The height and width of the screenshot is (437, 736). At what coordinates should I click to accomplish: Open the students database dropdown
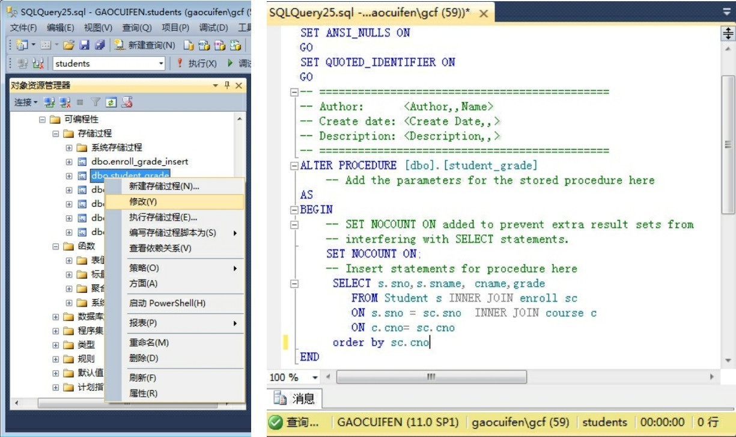pyautogui.click(x=161, y=64)
